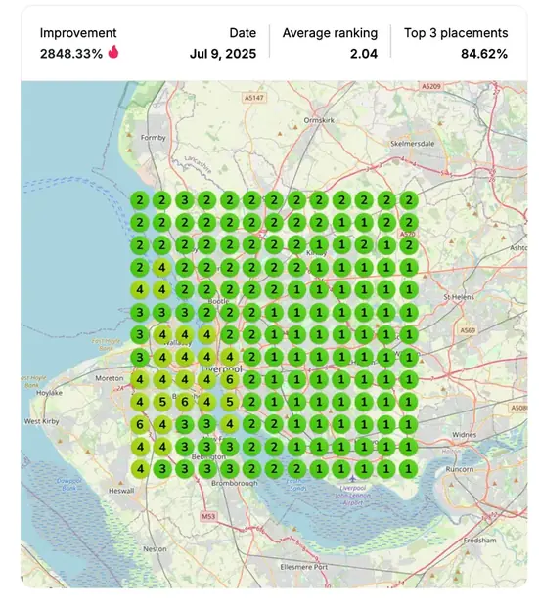The width and height of the screenshot is (539, 606).
Task: Select the top-left corner 2 marker of the grid
Action: [x=140, y=200]
